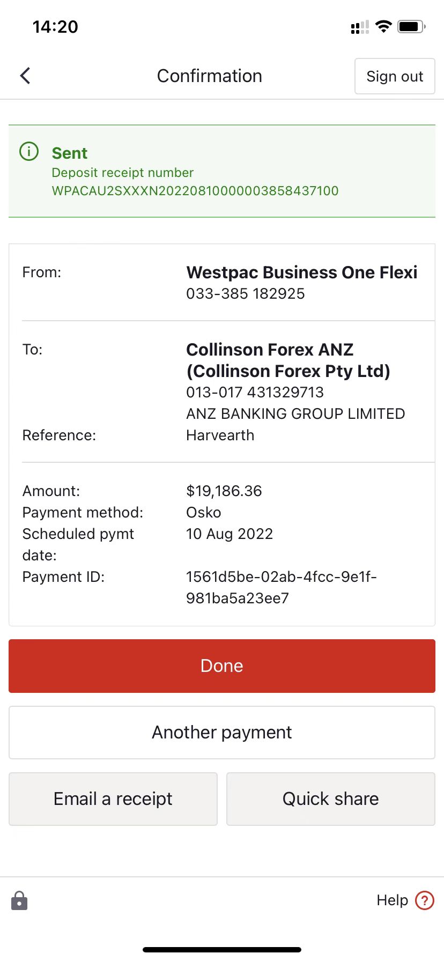Tap the 14:20 clock in status bar
The width and height of the screenshot is (444, 961).
point(55,26)
